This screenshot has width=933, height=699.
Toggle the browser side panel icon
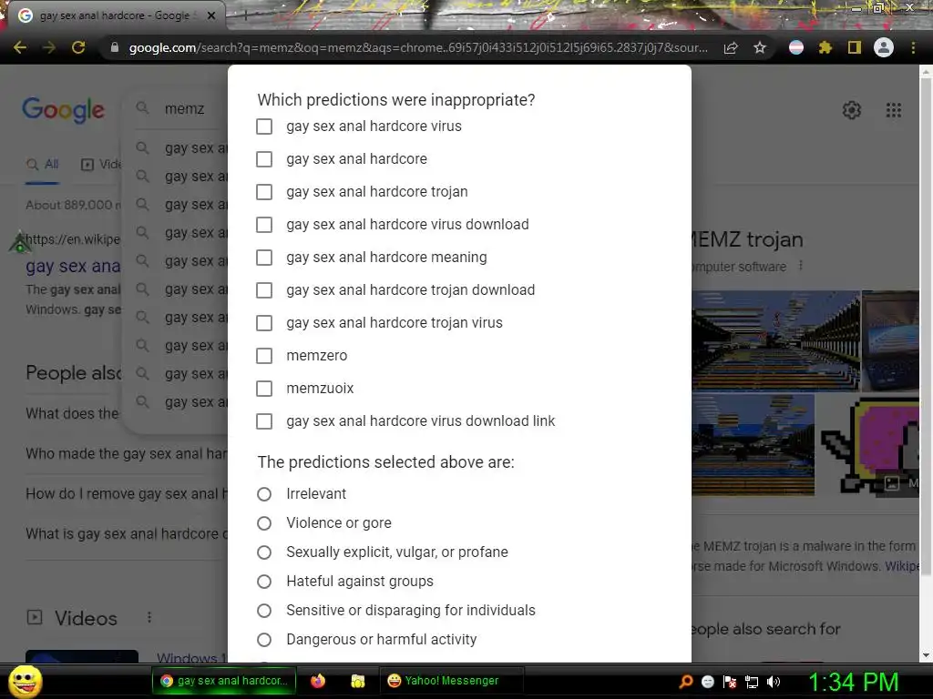(855, 47)
